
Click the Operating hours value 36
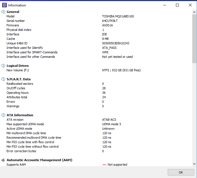click(104, 93)
